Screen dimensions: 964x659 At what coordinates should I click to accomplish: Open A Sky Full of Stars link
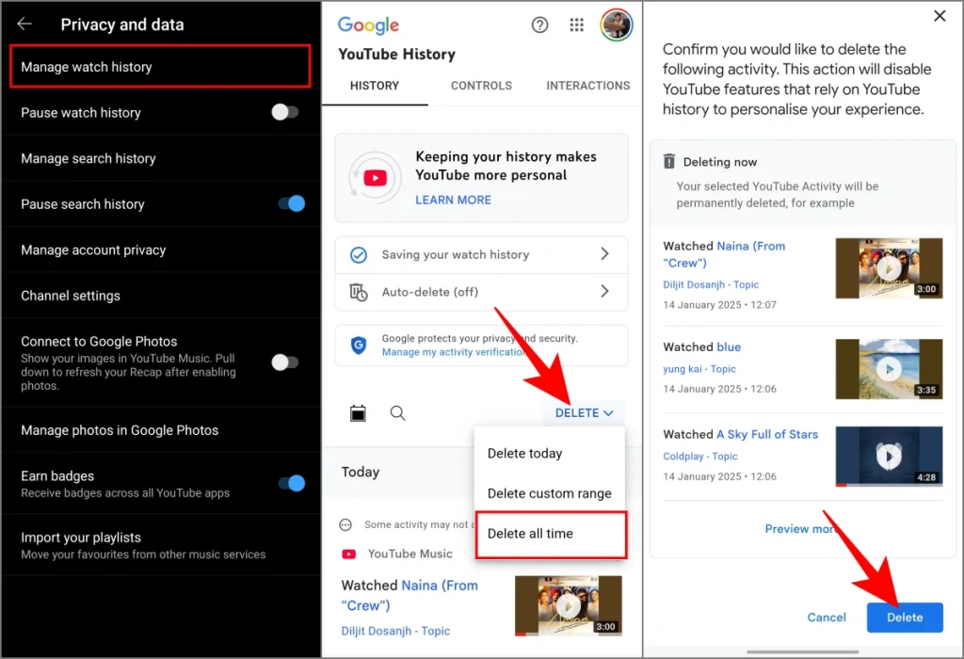766,434
